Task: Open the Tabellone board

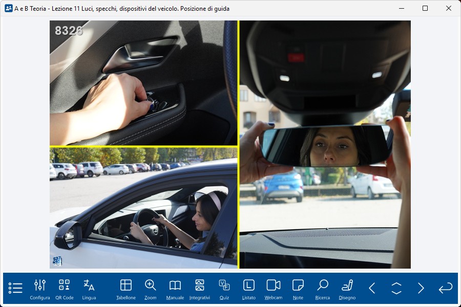Action: 126,289
